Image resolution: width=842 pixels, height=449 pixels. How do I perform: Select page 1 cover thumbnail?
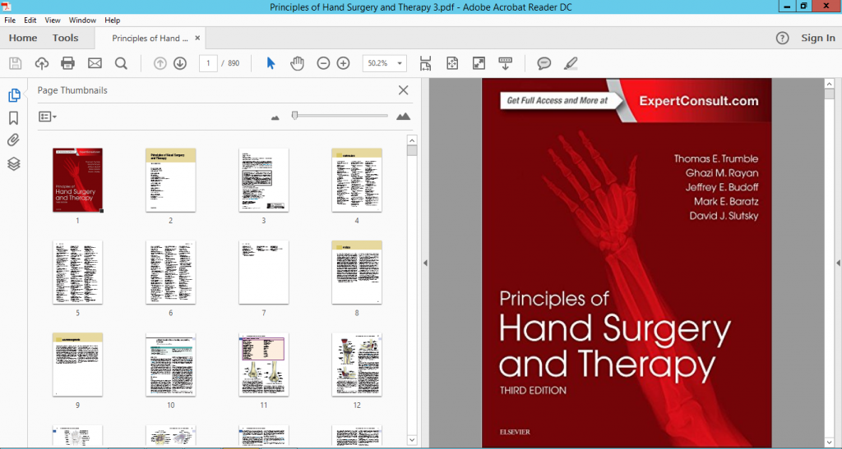pos(77,181)
